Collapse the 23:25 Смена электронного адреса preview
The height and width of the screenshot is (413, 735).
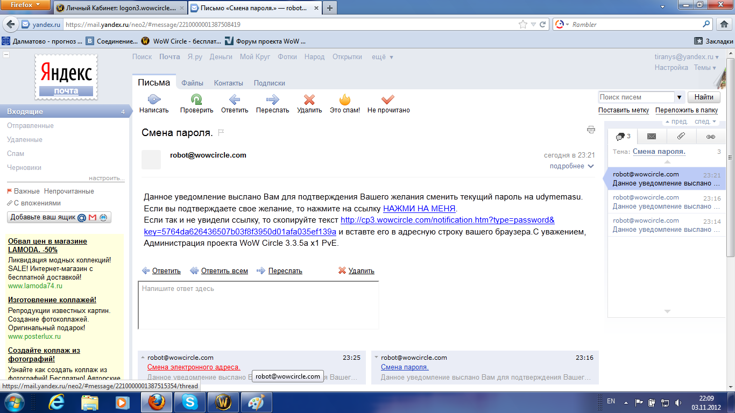click(143, 357)
